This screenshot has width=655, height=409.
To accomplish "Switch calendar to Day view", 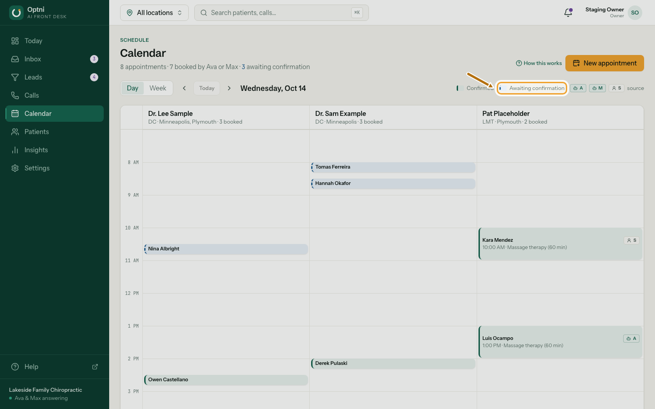I will 132,88.
